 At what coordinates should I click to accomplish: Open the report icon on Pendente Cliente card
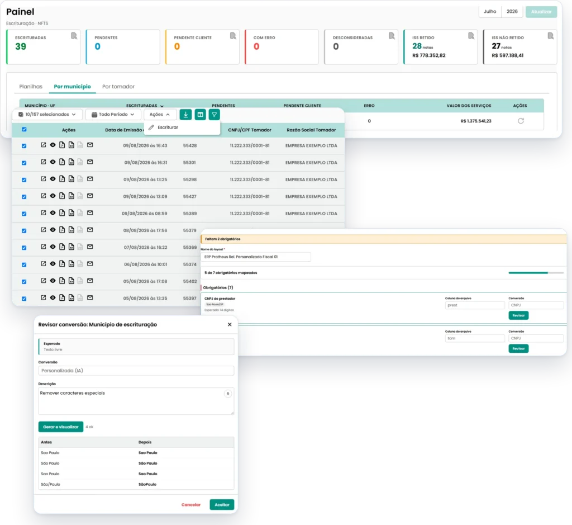[233, 36]
